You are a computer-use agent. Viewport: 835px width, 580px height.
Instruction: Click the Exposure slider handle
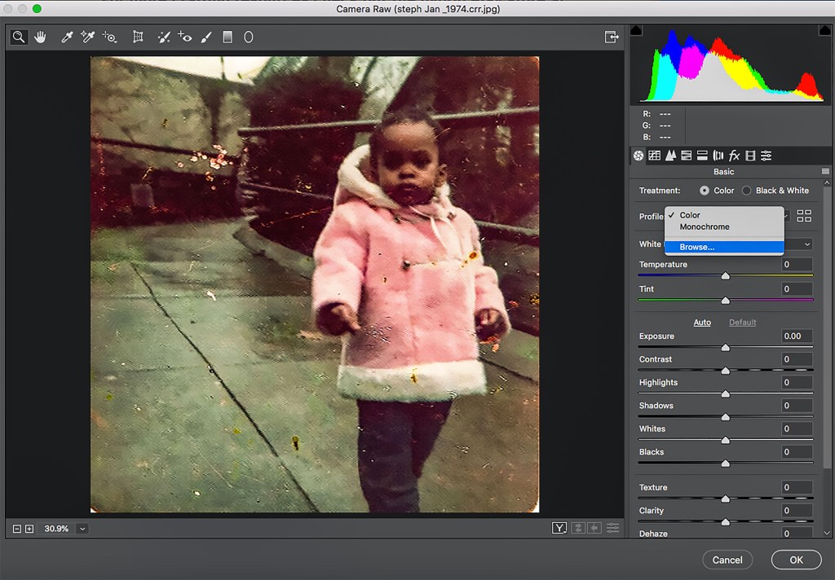pyautogui.click(x=725, y=348)
